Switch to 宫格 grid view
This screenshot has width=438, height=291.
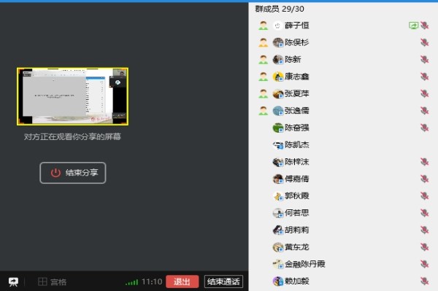point(53,282)
